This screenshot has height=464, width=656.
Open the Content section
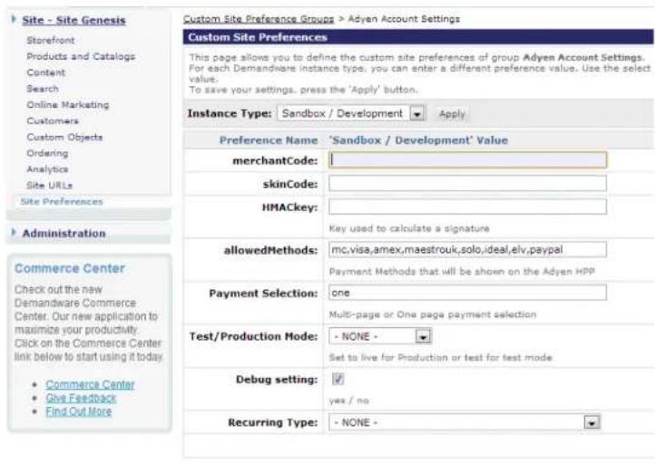click(46, 72)
